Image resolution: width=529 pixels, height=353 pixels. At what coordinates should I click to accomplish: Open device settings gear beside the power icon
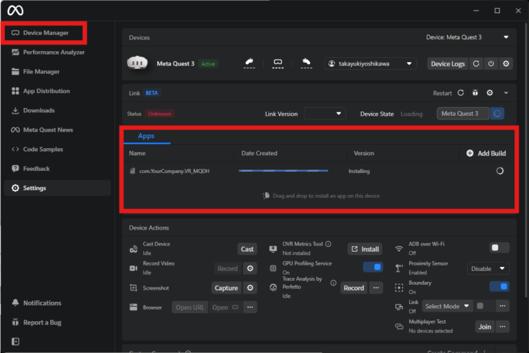[506, 63]
